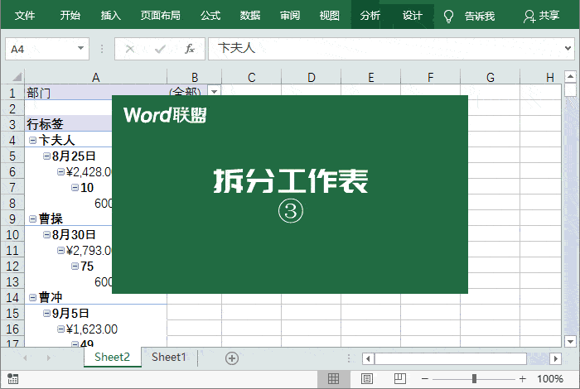Click the 100% zoom level text
The width and height of the screenshot is (580, 389).
[549, 379]
